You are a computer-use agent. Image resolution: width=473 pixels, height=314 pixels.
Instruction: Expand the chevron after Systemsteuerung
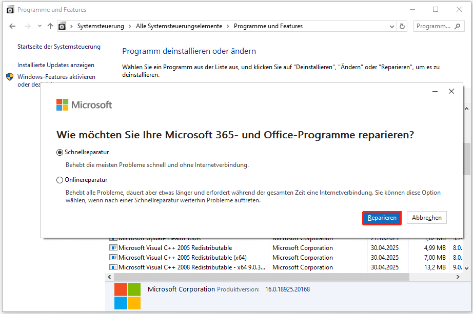[130, 26]
